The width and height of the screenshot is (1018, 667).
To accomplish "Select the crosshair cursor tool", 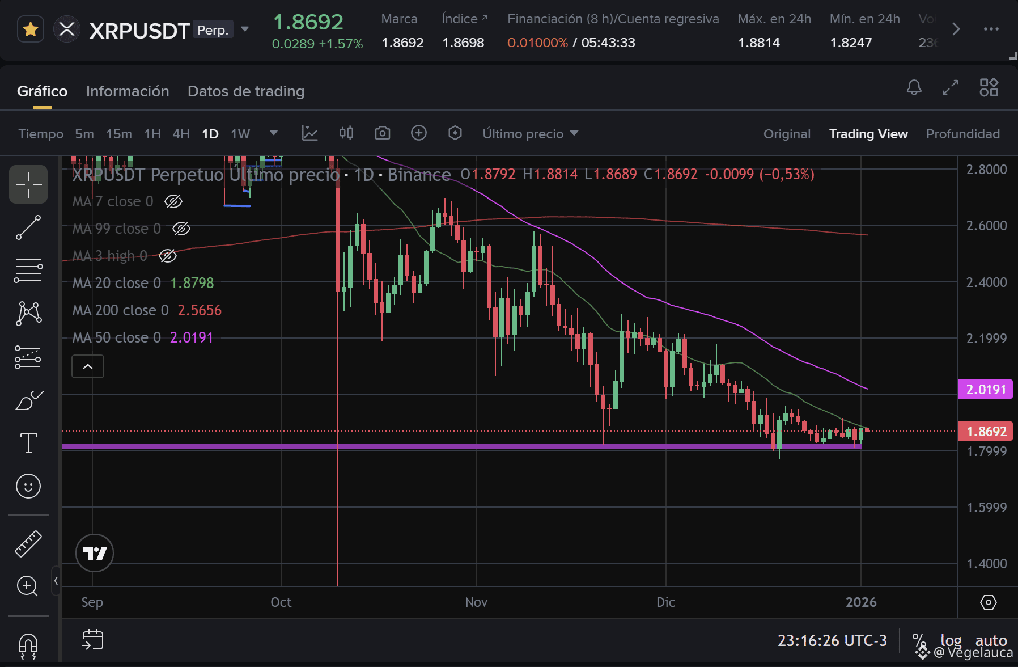I will tap(28, 184).
